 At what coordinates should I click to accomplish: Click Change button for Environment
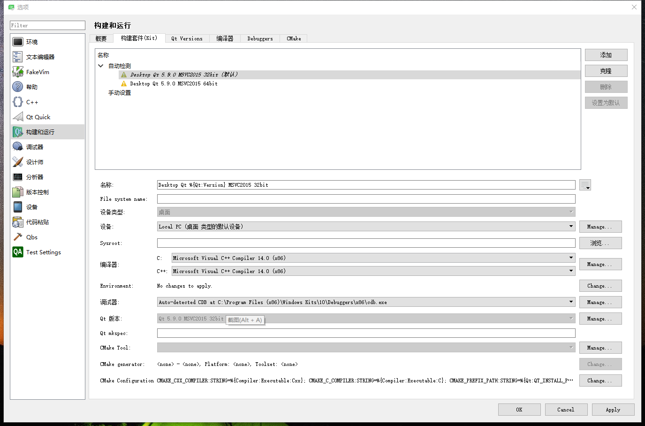[x=600, y=286]
